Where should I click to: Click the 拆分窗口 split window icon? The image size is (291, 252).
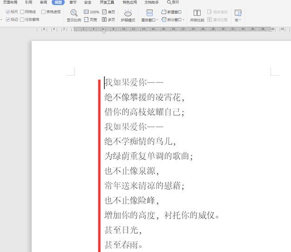click(x=164, y=19)
